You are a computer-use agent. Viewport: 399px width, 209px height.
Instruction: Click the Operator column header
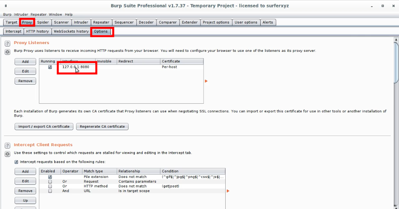click(71, 171)
